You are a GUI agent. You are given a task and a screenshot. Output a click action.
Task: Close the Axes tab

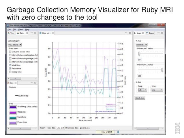(x=143, y=33)
